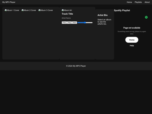
Task: Click the Artist Bio heading
Action: [102, 15]
